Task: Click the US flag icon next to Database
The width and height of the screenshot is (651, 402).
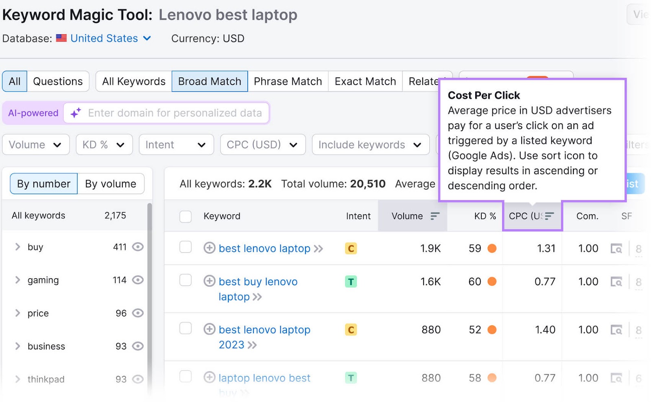Action: pos(61,38)
